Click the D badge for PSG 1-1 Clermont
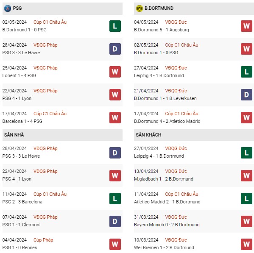 click(x=115, y=221)
